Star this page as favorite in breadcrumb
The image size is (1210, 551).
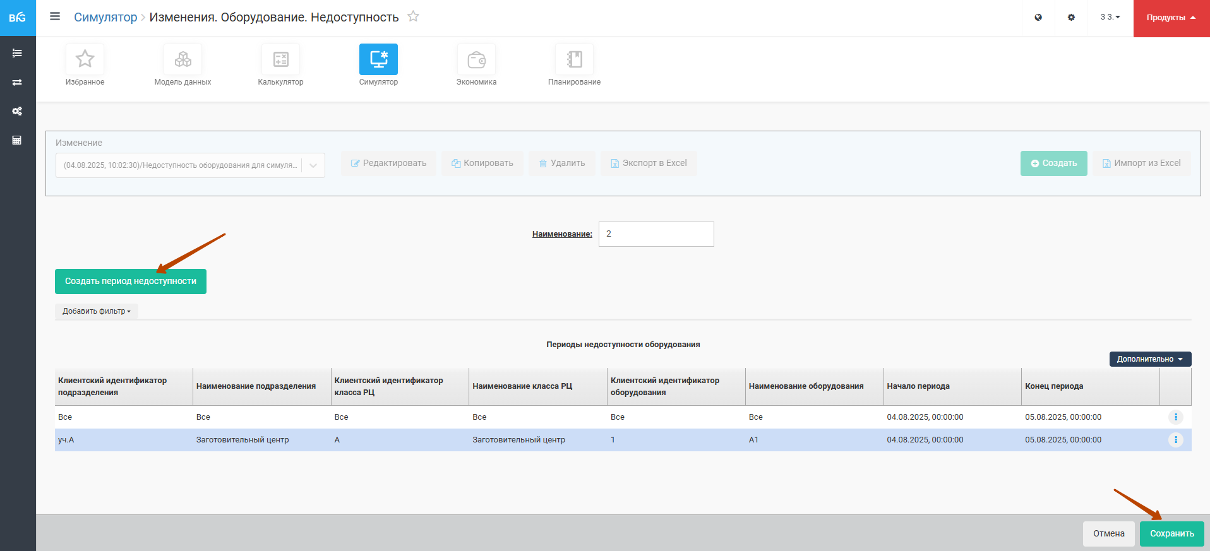pyautogui.click(x=413, y=16)
